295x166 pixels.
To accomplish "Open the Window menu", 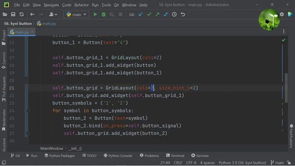I will pyautogui.click(x=129, y=5).
